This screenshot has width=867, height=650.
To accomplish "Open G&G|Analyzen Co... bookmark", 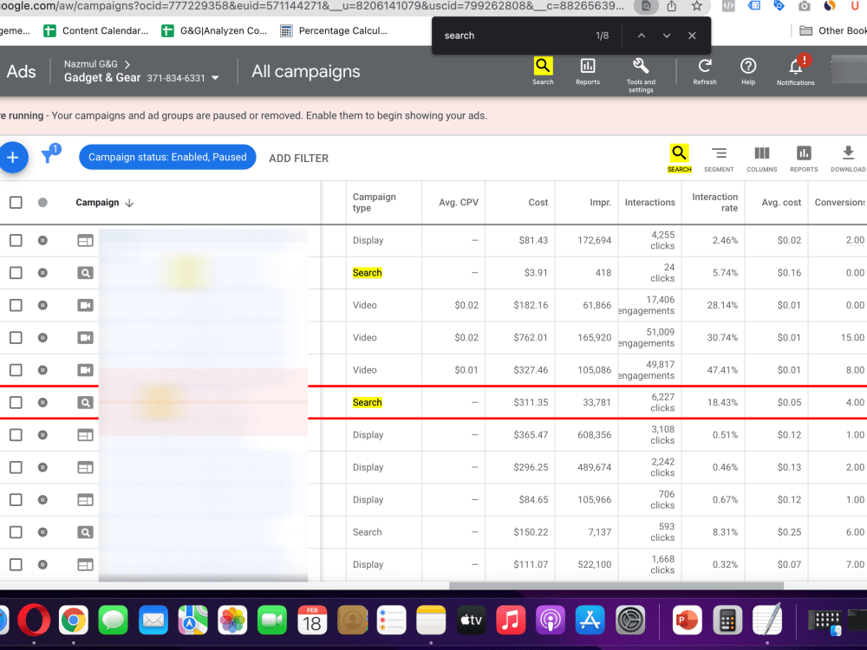I will point(214,31).
